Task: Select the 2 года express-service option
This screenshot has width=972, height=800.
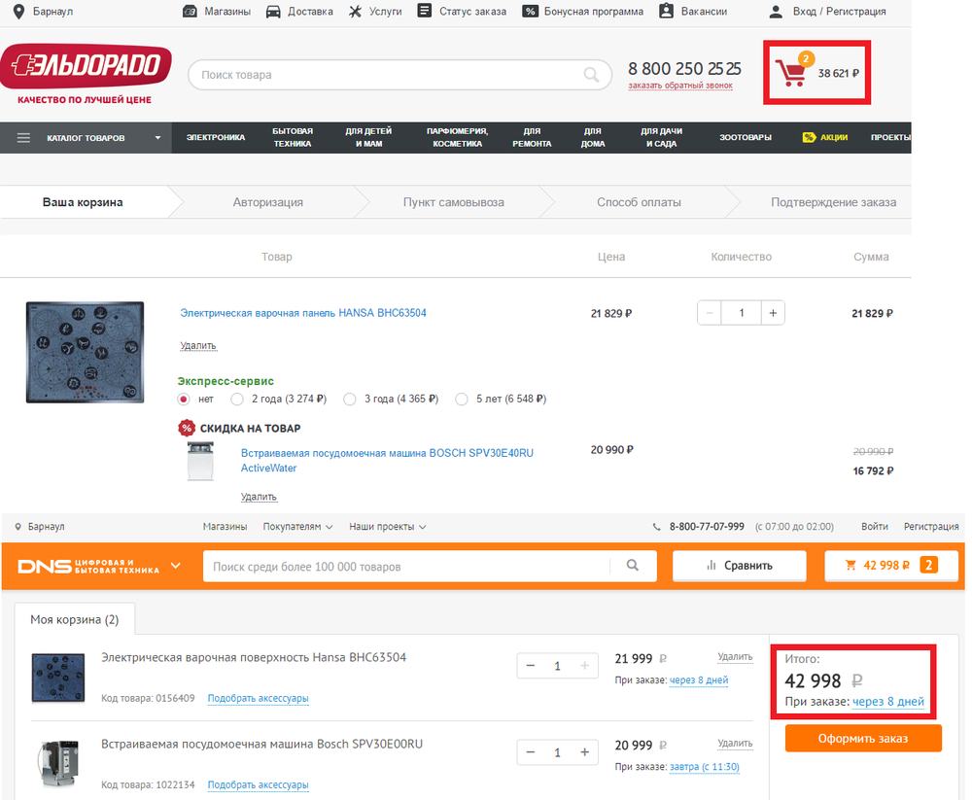Action: (x=236, y=400)
